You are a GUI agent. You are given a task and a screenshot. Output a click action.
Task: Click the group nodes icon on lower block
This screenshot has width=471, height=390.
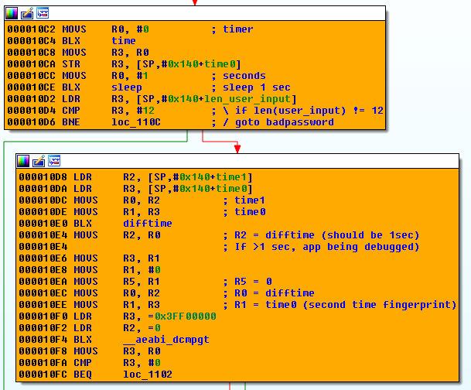coord(54,161)
